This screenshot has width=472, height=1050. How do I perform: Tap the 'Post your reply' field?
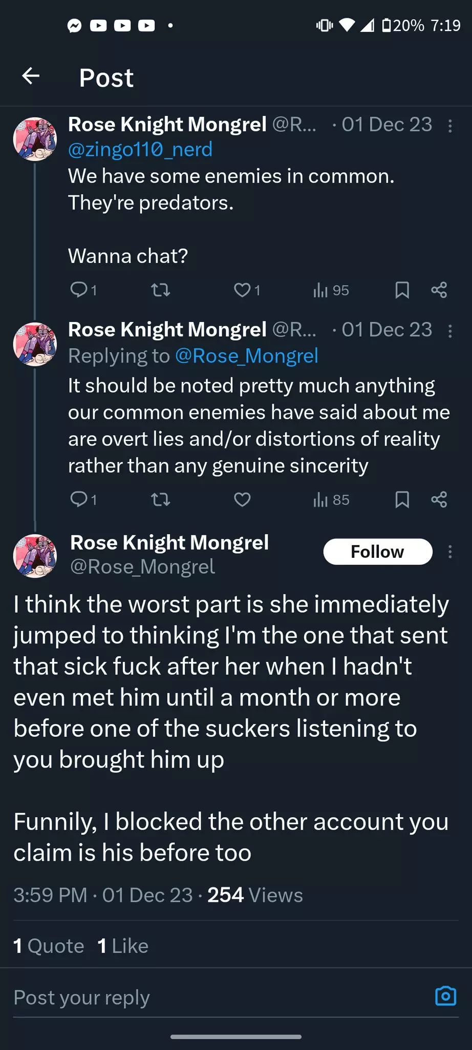click(x=205, y=997)
